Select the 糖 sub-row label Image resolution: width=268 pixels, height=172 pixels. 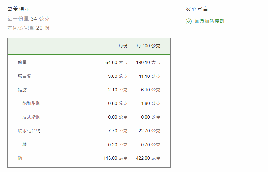pos(25,145)
